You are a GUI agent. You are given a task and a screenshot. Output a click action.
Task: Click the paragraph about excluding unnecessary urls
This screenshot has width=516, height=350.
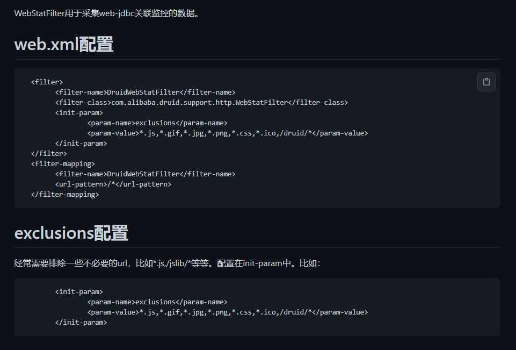click(x=167, y=263)
